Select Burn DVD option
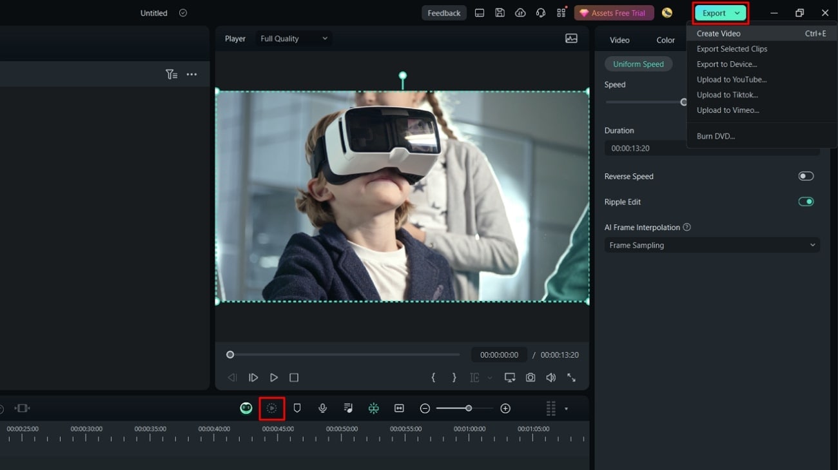 pyautogui.click(x=716, y=137)
